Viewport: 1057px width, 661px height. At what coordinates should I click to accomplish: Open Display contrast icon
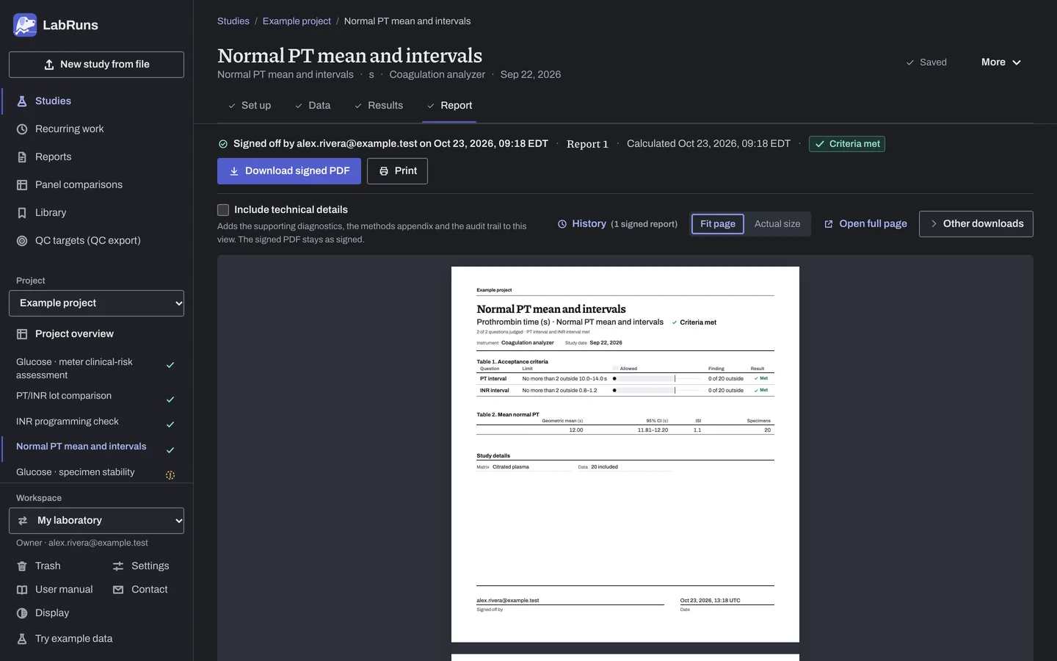pyautogui.click(x=22, y=613)
